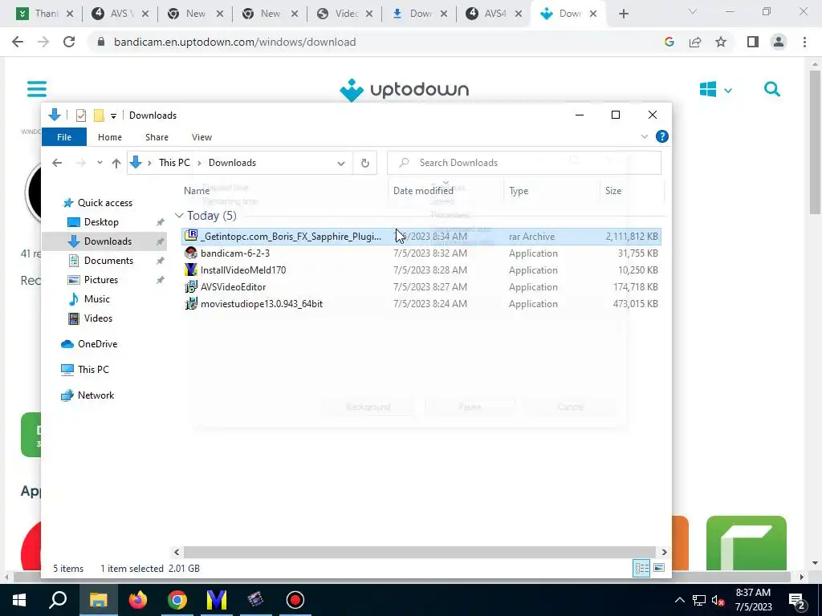Open Chrome profile avatar
Image resolution: width=822 pixels, height=616 pixels.
coord(779,42)
